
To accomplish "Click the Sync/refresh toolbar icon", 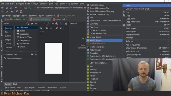I will [11, 8].
